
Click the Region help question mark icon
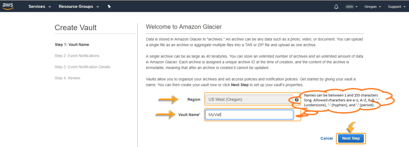point(297,100)
